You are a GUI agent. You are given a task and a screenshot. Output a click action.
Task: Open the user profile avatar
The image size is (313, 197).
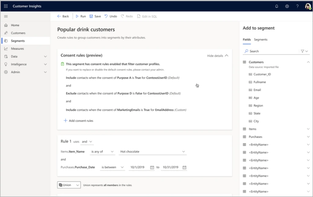click(x=308, y=6)
